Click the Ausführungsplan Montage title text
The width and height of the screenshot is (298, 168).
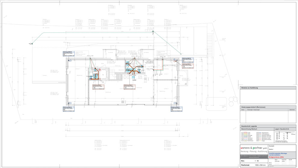pyautogui.click(x=278, y=153)
